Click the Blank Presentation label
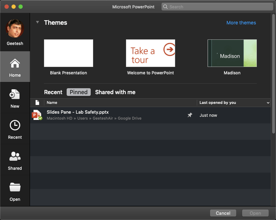Image resolution: width=276 pixels, height=220 pixels. click(68, 73)
